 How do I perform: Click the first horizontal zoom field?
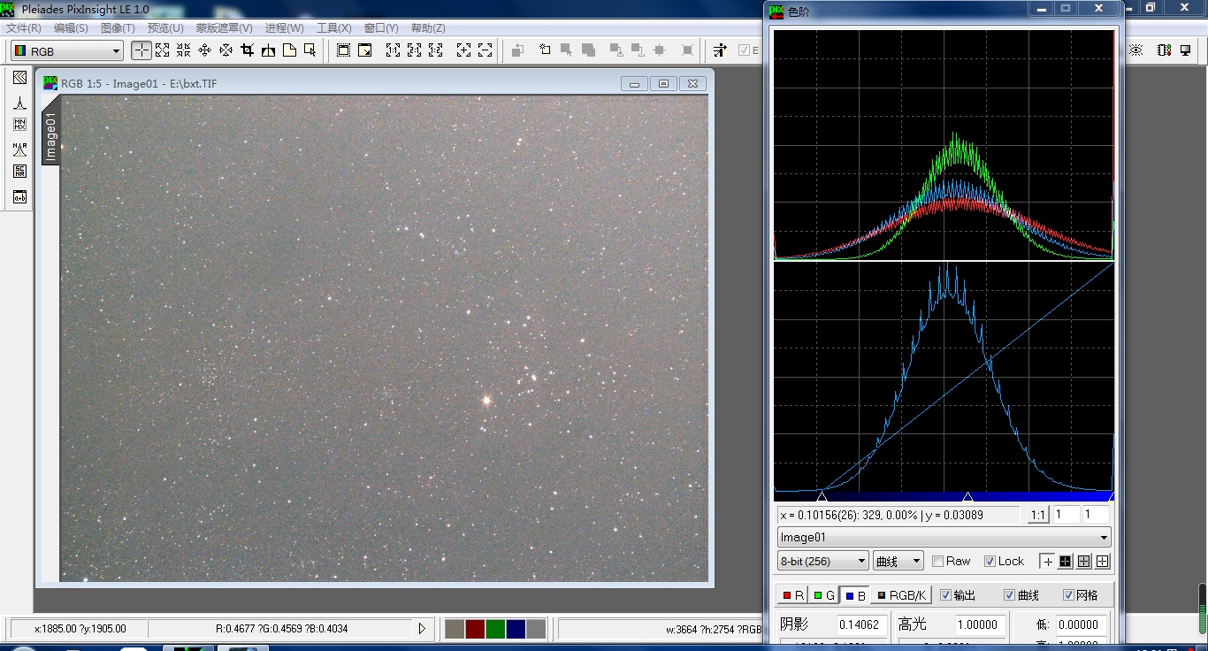pos(1066,515)
